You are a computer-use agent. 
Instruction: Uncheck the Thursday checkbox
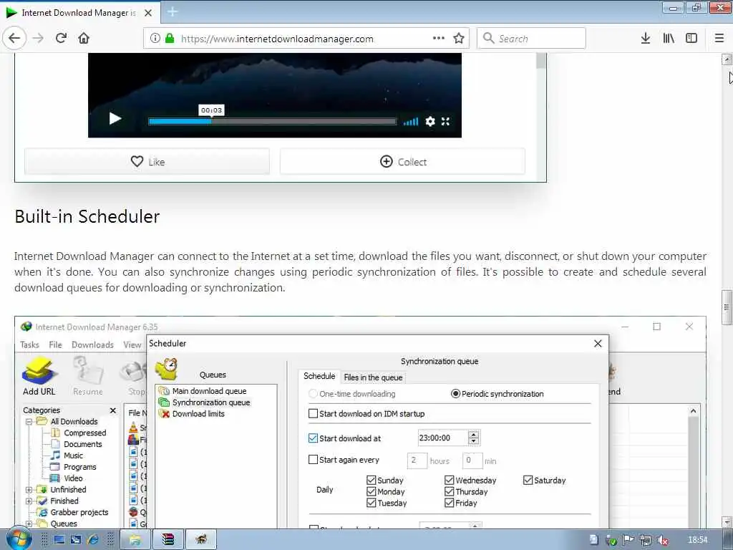point(450,491)
